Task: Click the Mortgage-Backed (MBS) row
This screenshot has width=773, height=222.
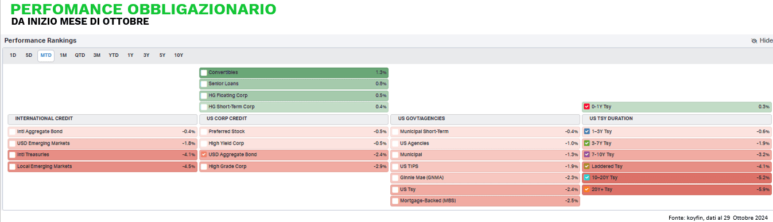Action: 485,201
